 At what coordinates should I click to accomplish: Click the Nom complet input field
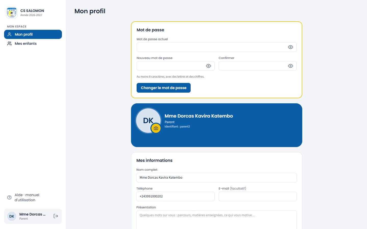click(x=217, y=178)
